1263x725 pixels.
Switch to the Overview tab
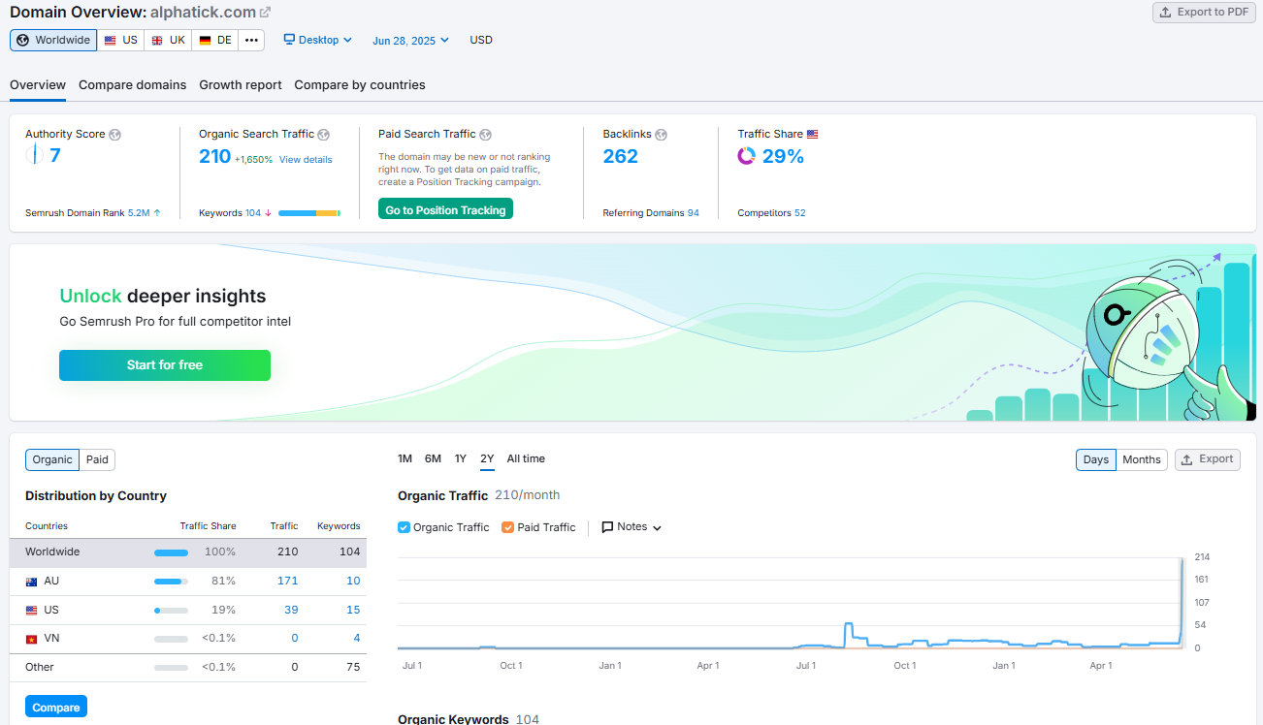tap(38, 85)
